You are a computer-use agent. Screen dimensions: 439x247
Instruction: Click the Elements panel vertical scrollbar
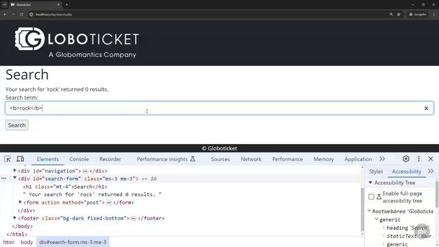pos(363,209)
